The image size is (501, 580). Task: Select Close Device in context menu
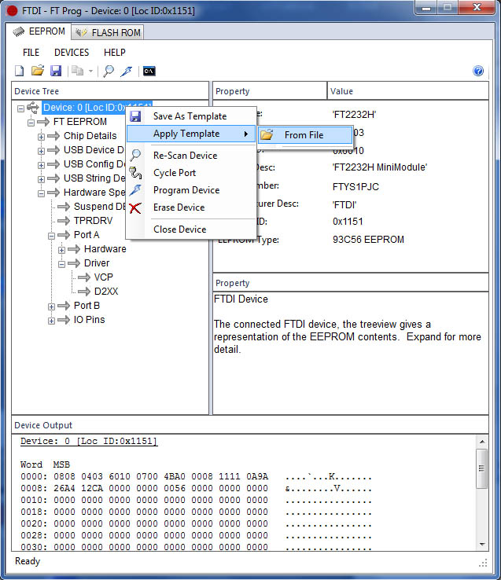pyautogui.click(x=191, y=229)
